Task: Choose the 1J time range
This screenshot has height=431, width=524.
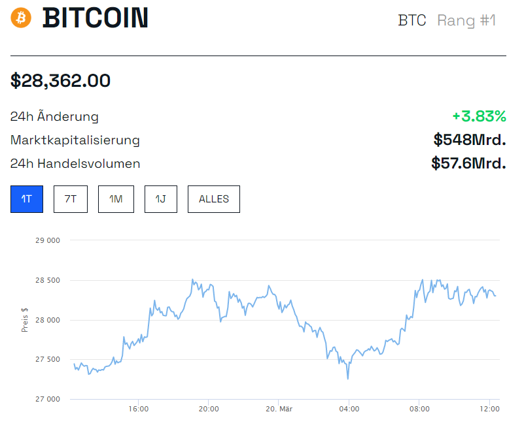Action: point(160,199)
